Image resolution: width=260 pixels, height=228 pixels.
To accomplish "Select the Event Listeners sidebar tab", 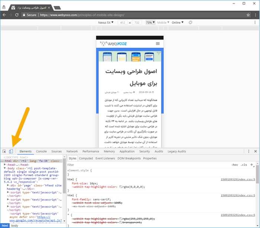I will (x=105, y=158).
